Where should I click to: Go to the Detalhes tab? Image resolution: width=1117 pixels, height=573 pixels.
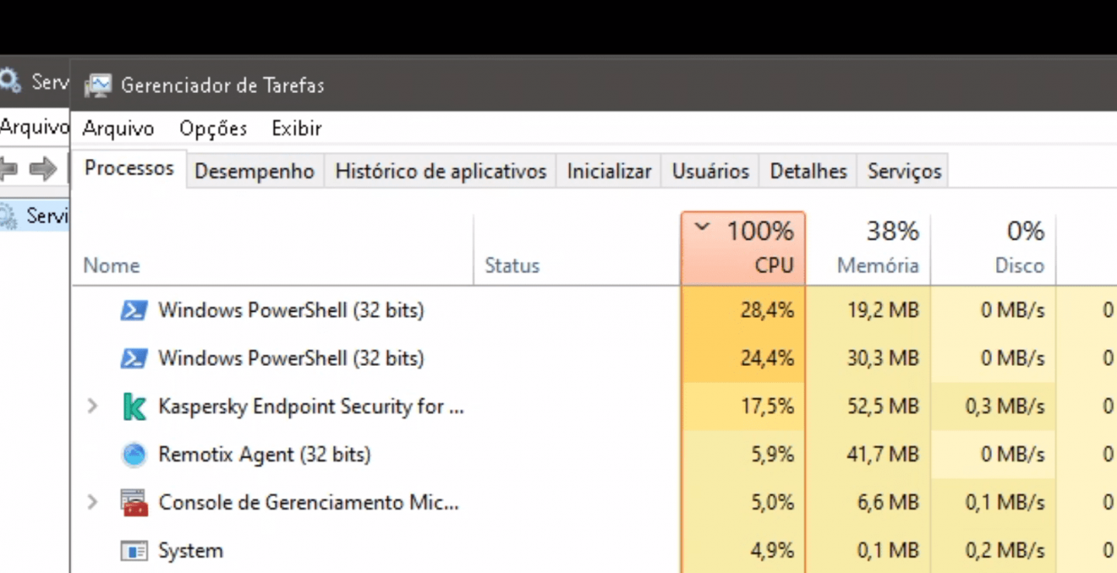pos(808,171)
